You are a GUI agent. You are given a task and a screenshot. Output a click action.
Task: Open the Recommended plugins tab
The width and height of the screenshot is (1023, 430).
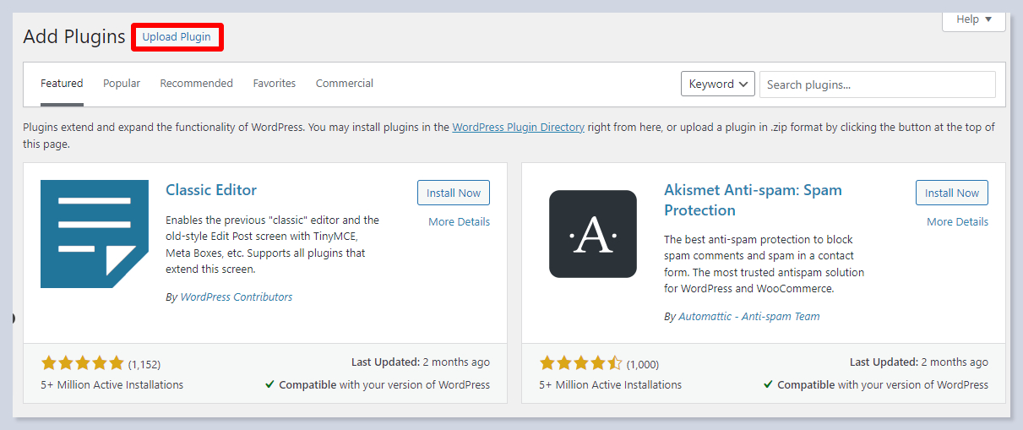click(196, 84)
